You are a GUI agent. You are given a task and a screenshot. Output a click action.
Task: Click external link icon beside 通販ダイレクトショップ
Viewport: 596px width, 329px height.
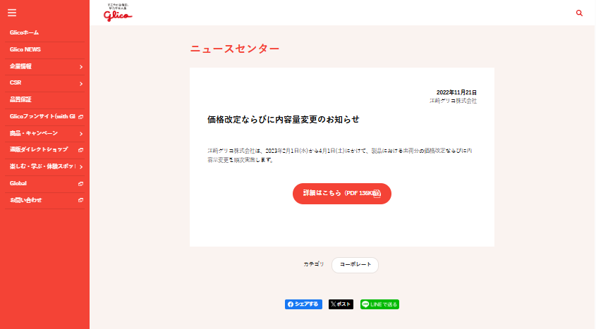pos(81,150)
